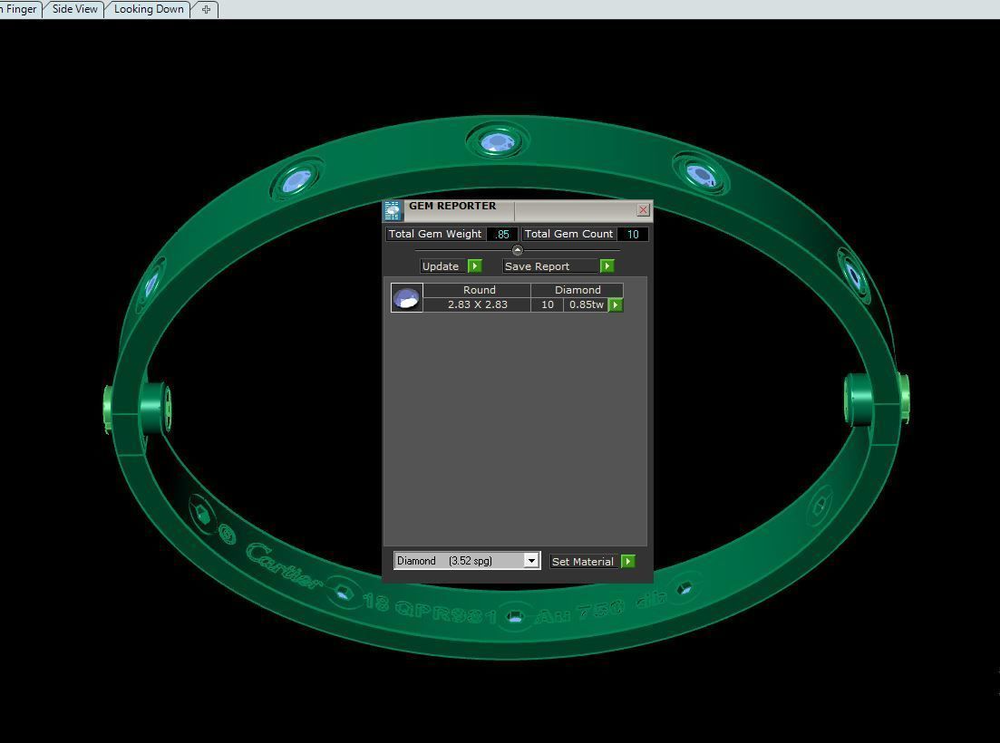Select the top center gem on bracelet
Image resolution: width=1000 pixels, height=743 pixels.
coord(498,142)
